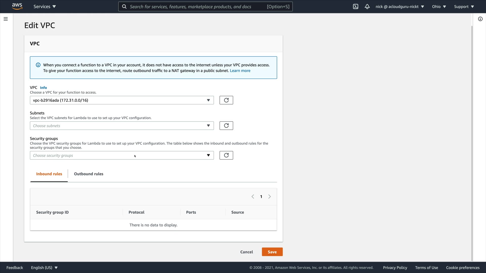486x273 pixels.
Task: Follow the Learn more link
Action: (x=240, y=71)
